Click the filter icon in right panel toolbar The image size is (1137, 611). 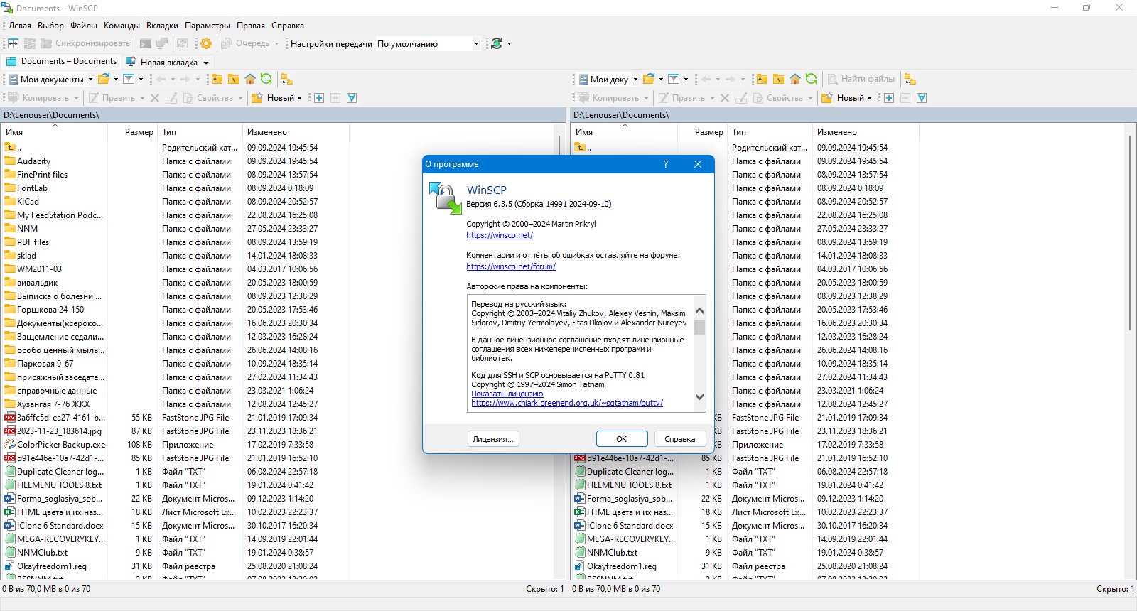(674, 79)
